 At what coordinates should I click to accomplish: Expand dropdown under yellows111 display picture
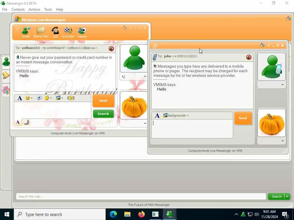pos(145,76)
